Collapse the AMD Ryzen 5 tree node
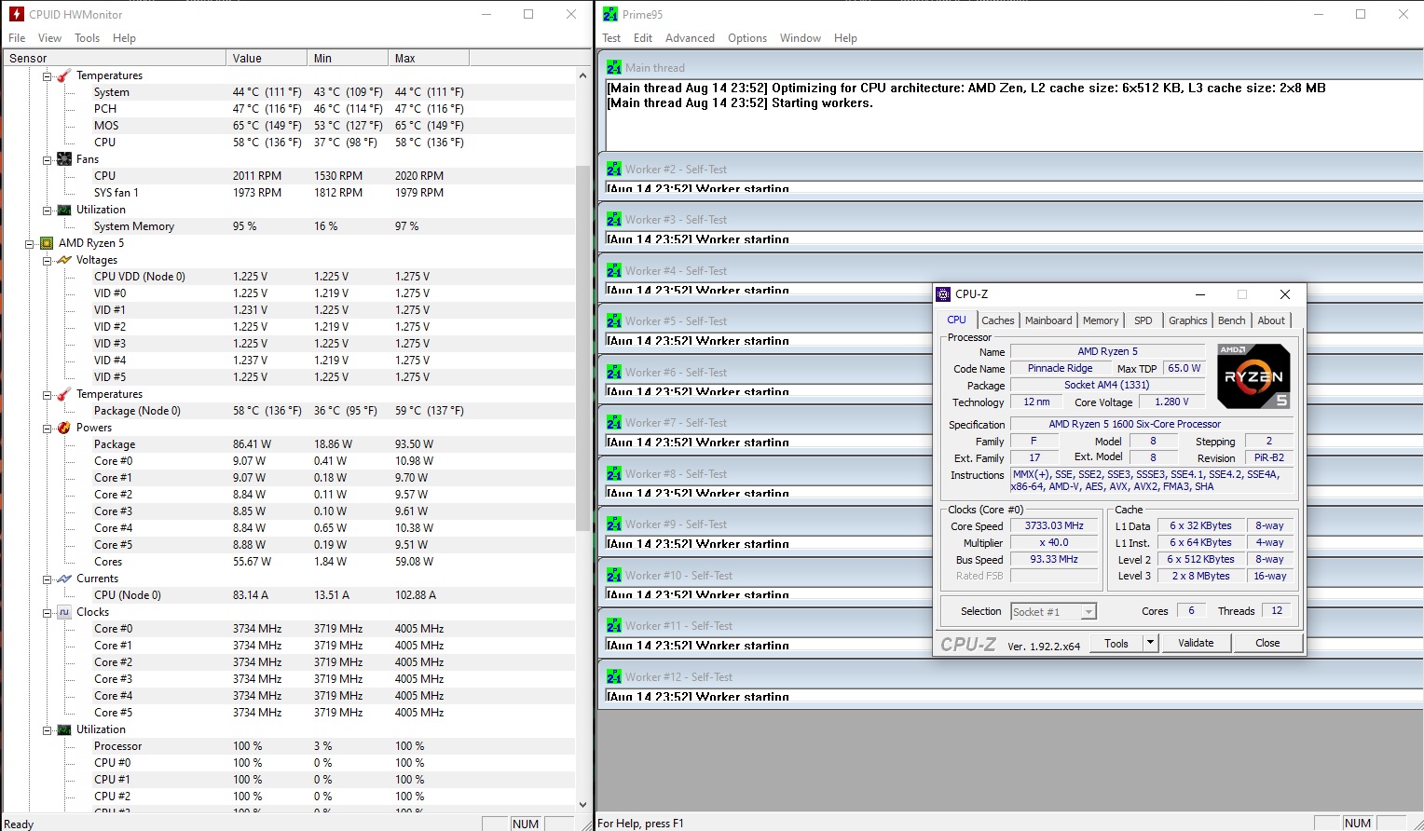The image size is (1424, 831). [30, 244]
